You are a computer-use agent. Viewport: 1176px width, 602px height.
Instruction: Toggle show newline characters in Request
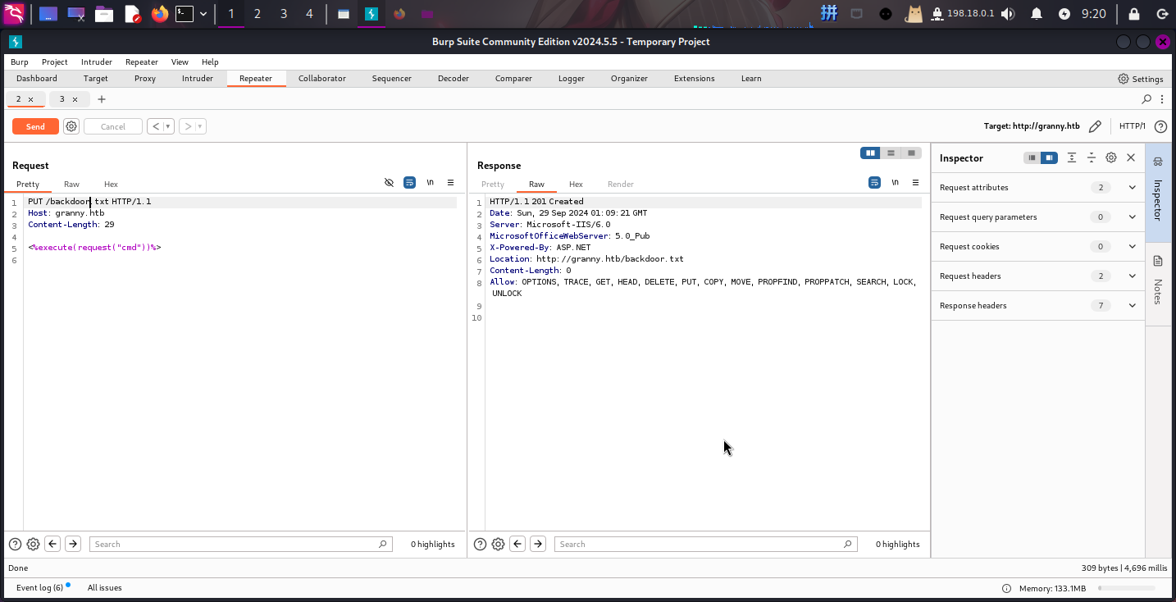pos(430,183)
